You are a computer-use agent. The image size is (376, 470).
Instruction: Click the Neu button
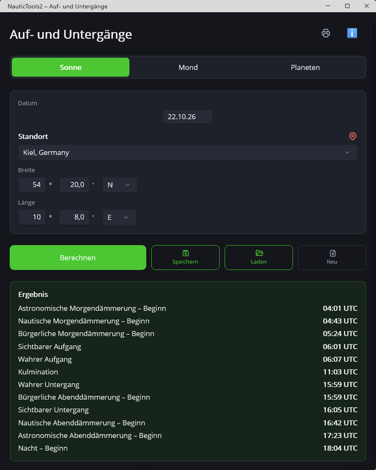(332, 258)
